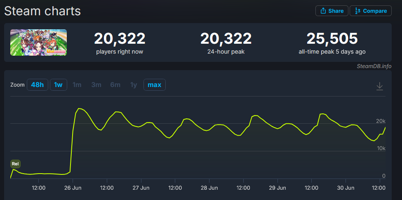Select the max zoom range

point(155,85)
